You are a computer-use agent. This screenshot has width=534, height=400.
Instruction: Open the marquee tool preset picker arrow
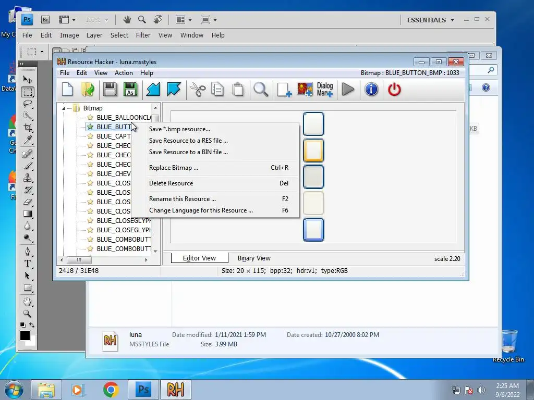pyautogui.click(x=42, y=52)
